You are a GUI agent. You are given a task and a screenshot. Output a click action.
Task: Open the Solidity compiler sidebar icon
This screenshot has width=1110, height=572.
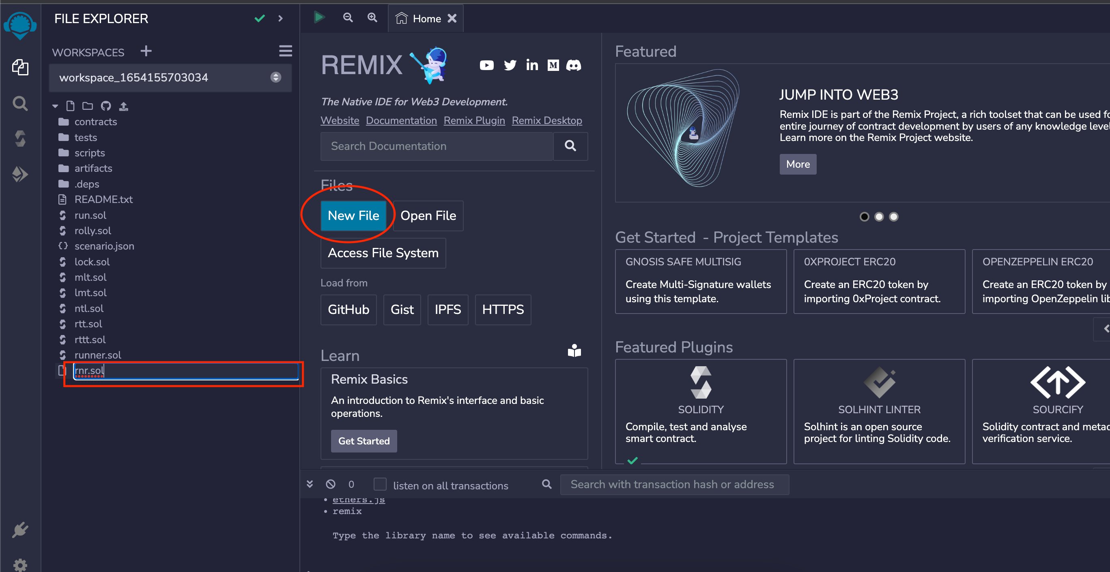pos(20,139)
